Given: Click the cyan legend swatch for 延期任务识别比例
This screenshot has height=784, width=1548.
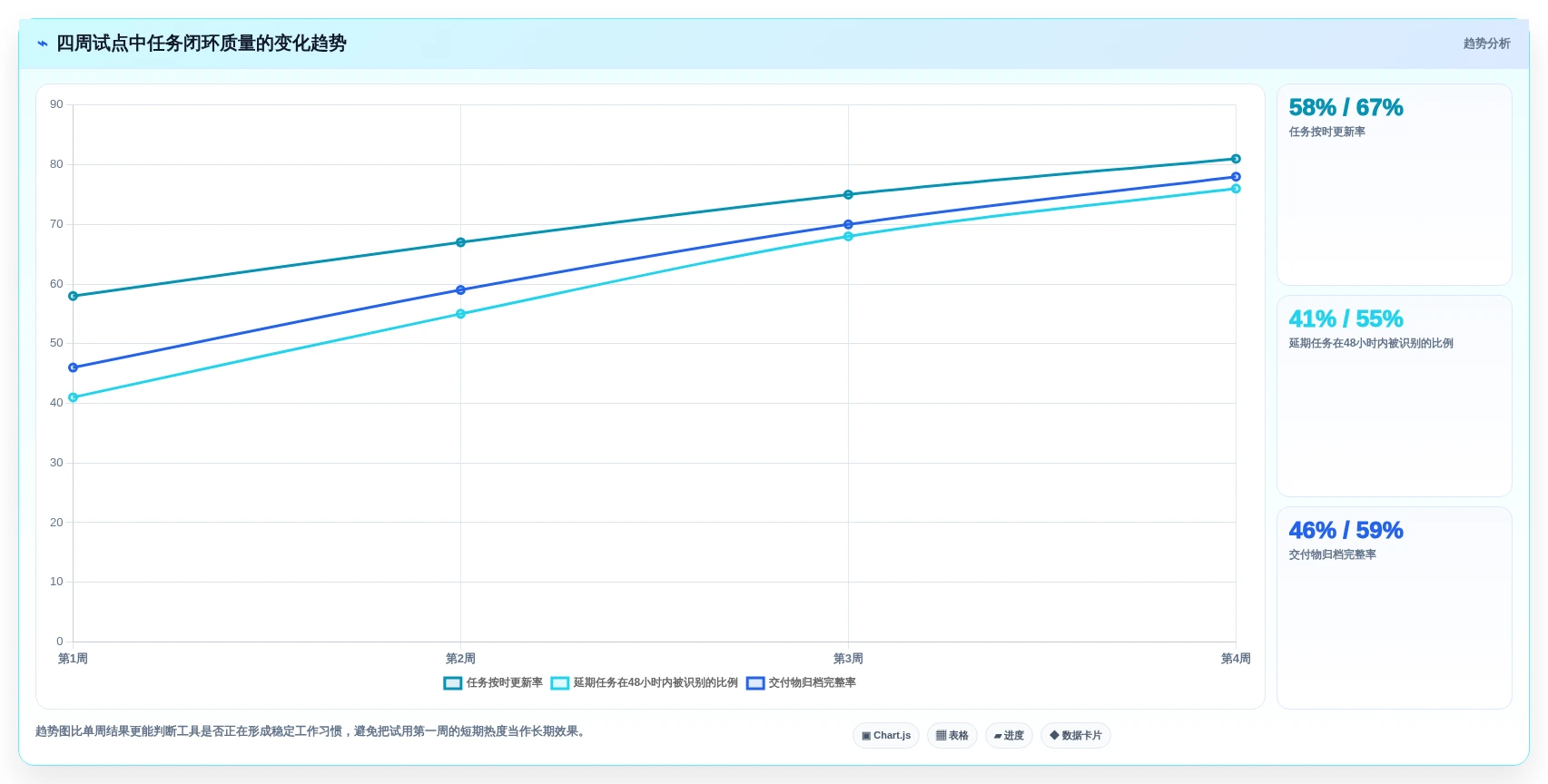Looking at the screenshot, I should point(560,683).
